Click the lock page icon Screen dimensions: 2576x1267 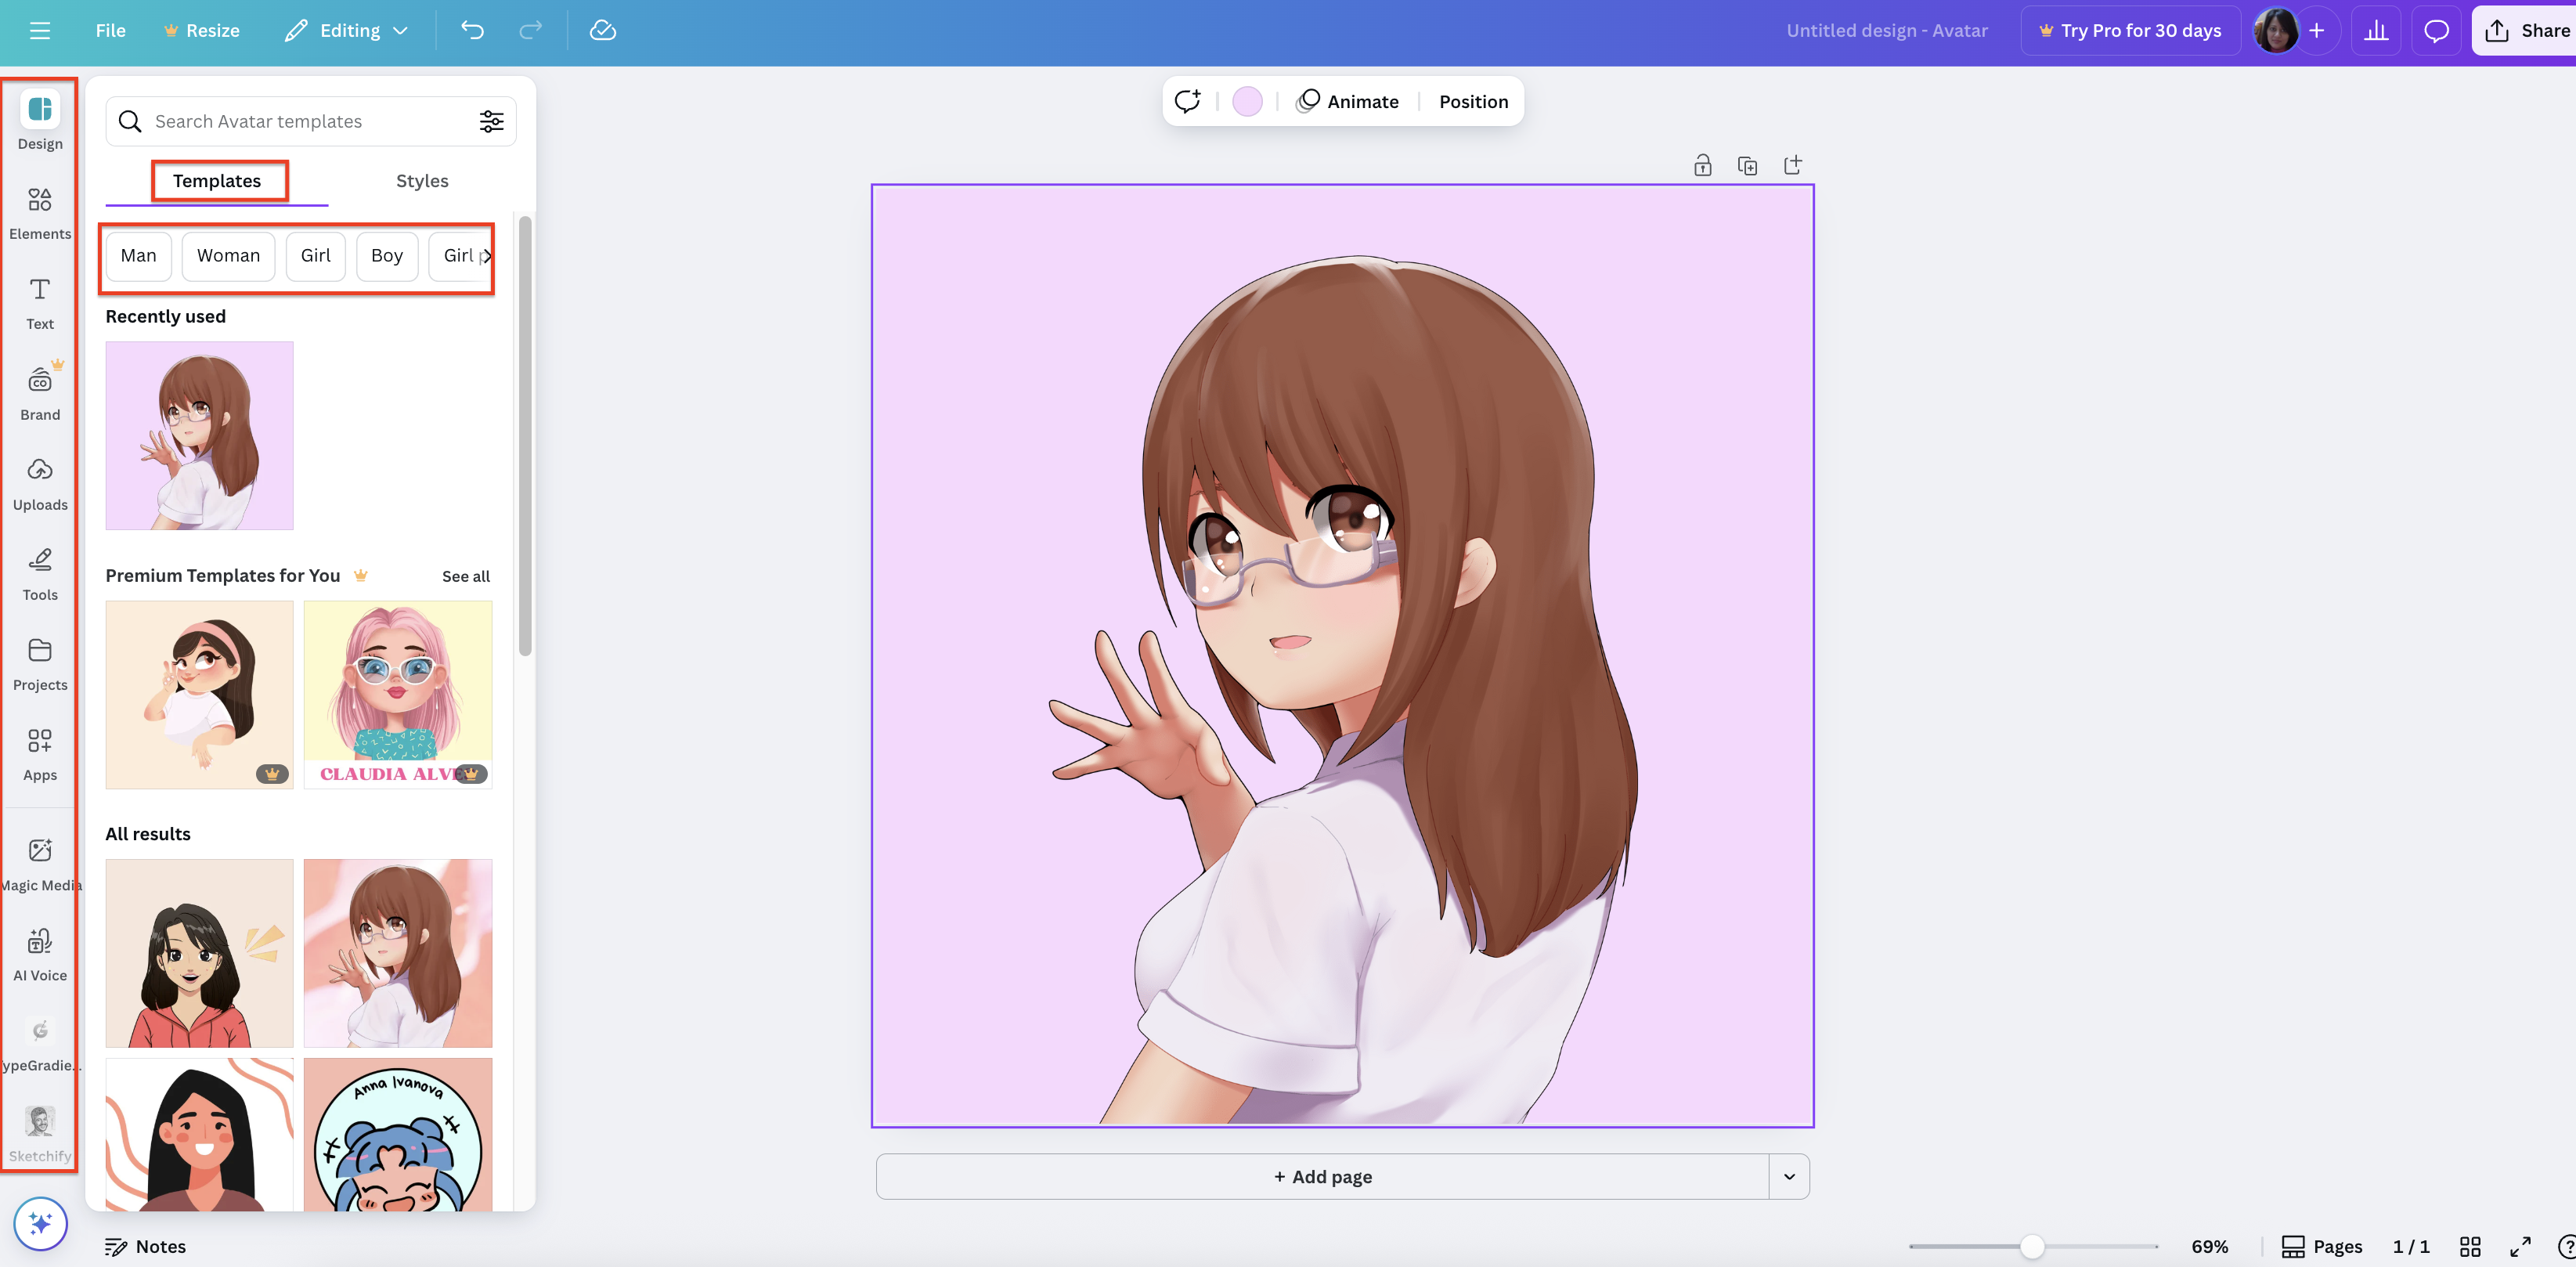(x=1702, y=166)
